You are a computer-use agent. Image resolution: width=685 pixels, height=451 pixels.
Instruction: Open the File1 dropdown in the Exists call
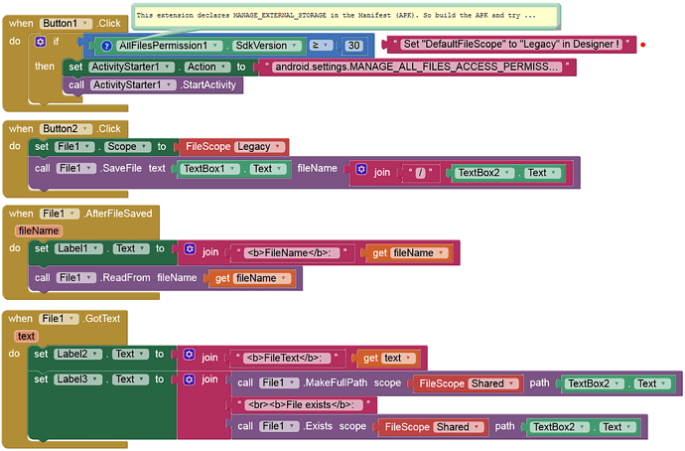(279, 426)
